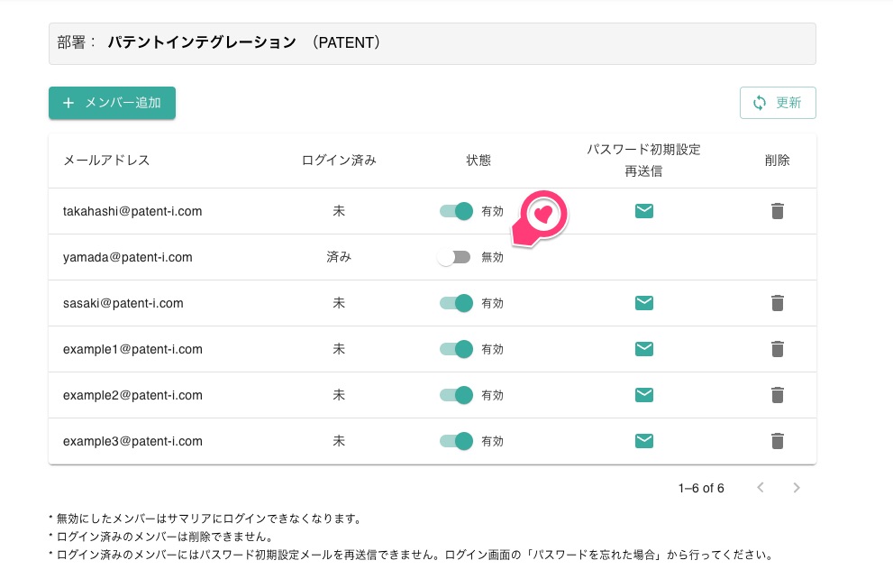Resend password email for takahashi@patent-i.com

pos(644,211)
